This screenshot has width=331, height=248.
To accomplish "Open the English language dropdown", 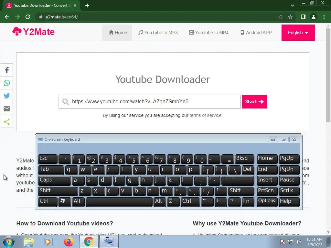I will click(298, 33).
